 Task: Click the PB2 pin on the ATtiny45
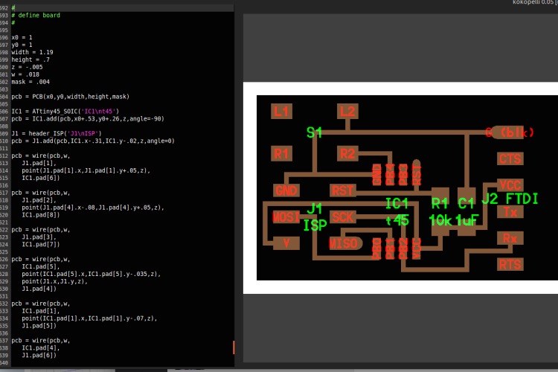pyautogui.click(x=403, y=248)
